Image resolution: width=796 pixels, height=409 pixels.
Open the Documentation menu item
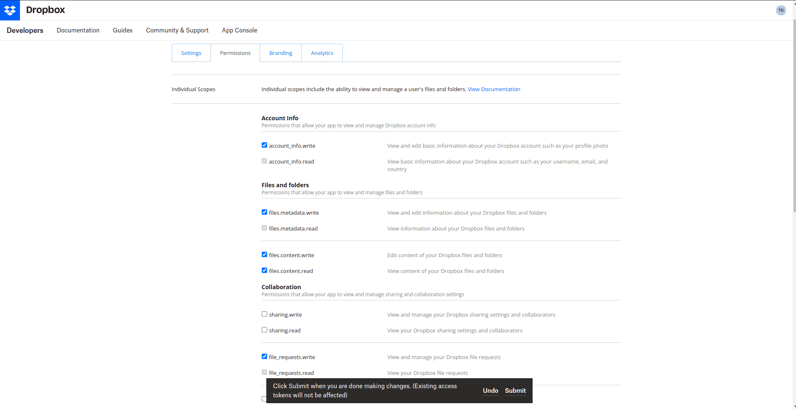78,30
